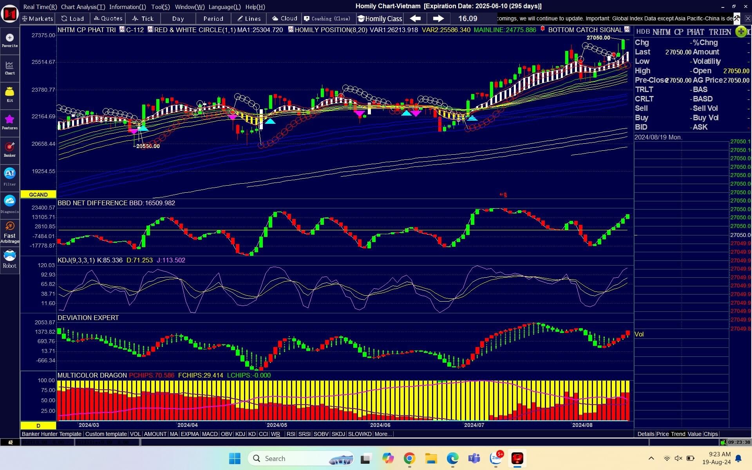This screenshot has height=470, width=752.
Task: Click the Vol label in side panel
Action: click(639, 334)
